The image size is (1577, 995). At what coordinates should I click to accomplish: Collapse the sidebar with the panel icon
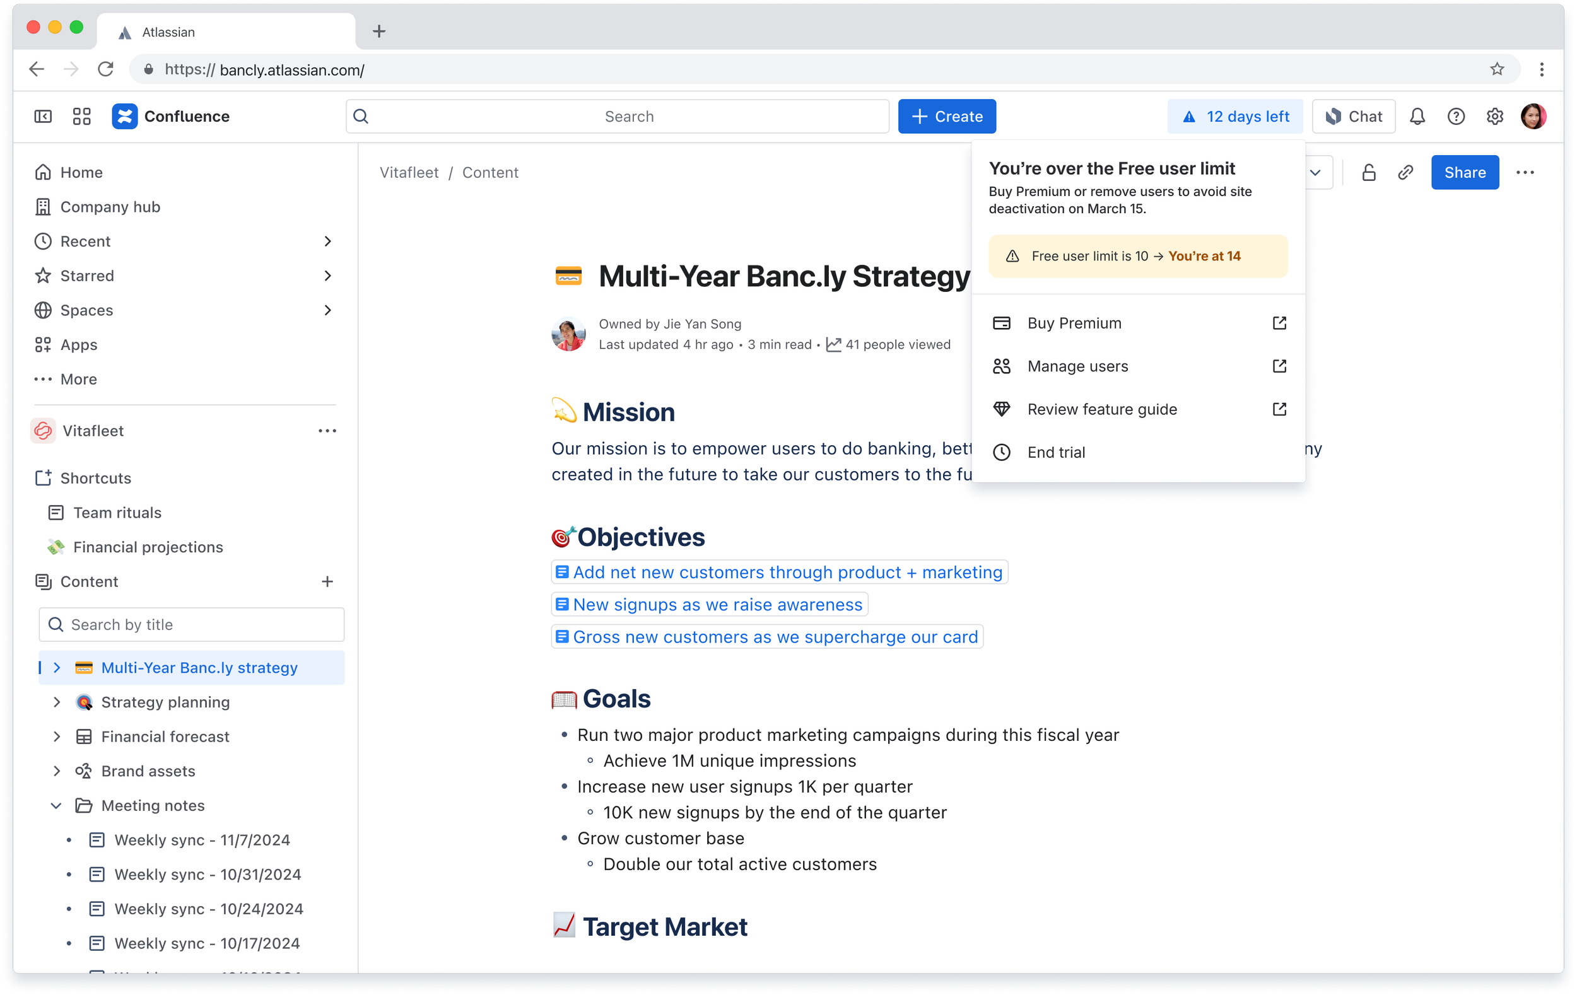pyautogui.click(x=44, y=117)
